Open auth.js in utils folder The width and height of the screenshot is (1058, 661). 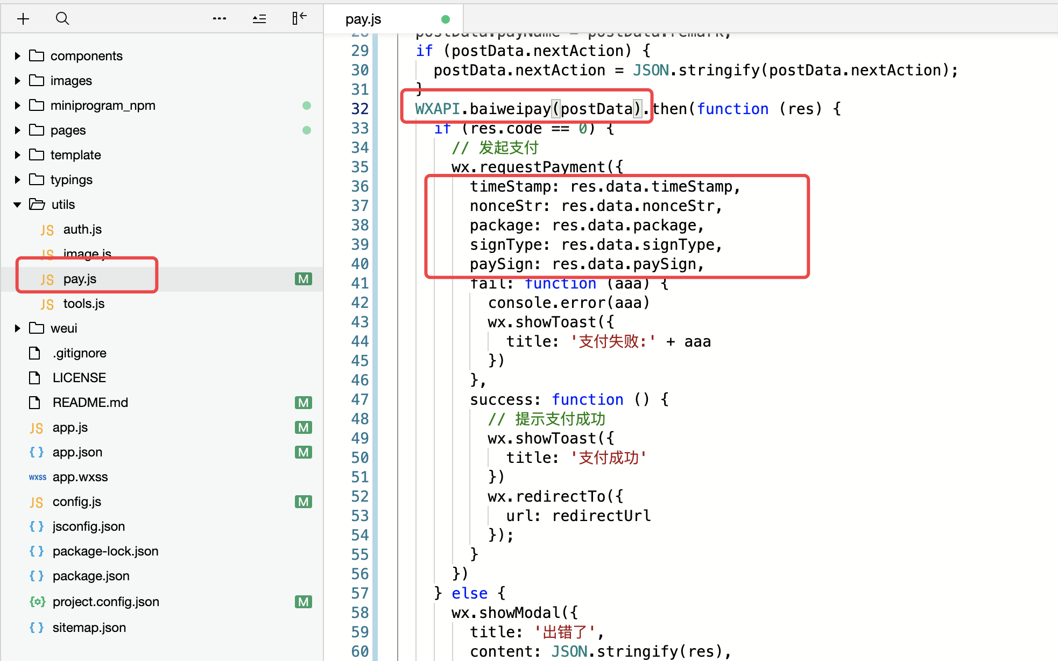click(x=82, y=229)
